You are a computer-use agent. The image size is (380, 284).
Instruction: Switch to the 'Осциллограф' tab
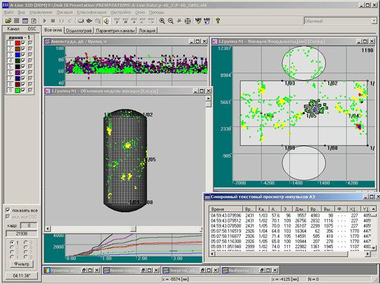pos(79,31)
